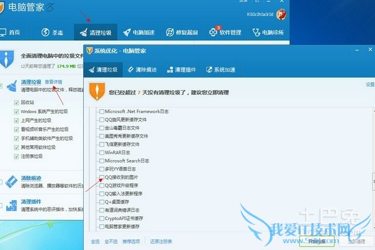This screenshot has height=250, width=375.
Task: Check QQ接收到的图片 checkbox
Action: pos(102,177)
